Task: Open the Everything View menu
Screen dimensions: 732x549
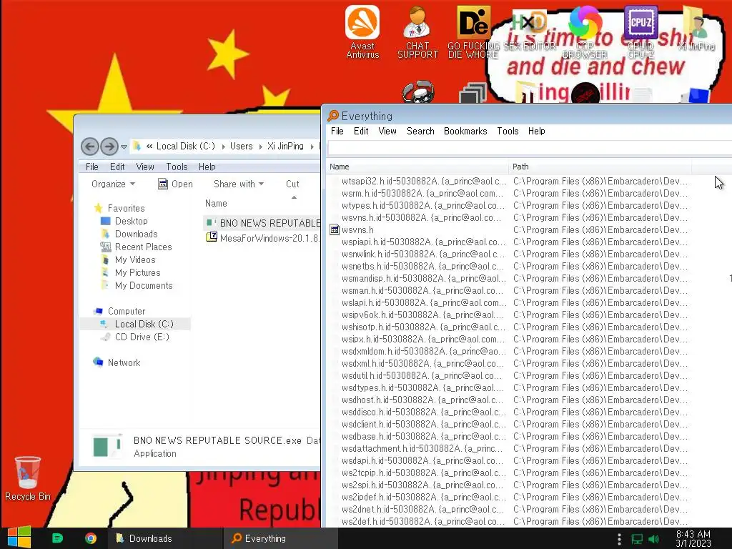Action: tap(387, 132)
